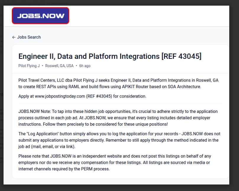Click the 6h ago timestamp

point(85,66)
